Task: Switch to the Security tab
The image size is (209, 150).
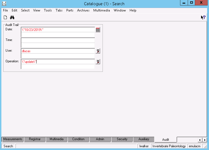Action: 122,139
